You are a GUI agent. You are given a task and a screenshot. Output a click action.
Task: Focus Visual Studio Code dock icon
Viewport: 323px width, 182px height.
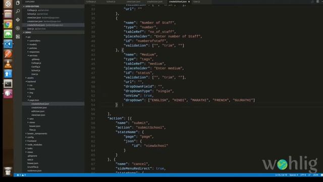(8, 44)
